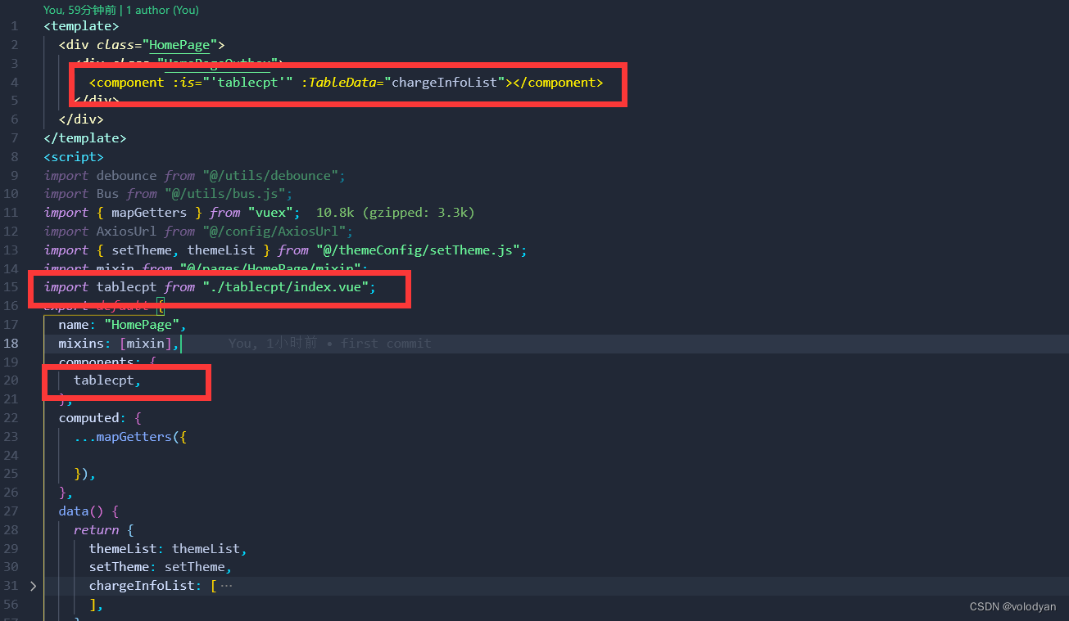Click the debounce import path string

click(272, 175)
